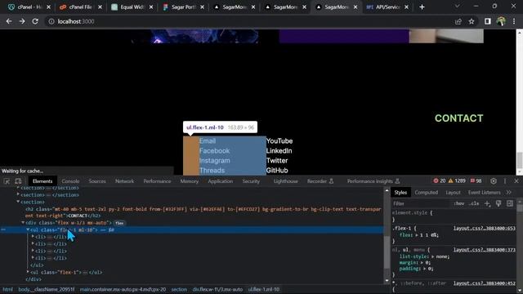Viewport: 523px width, 294px height.
Task: Open the Security tab
Action: click(x=251, y=181)
